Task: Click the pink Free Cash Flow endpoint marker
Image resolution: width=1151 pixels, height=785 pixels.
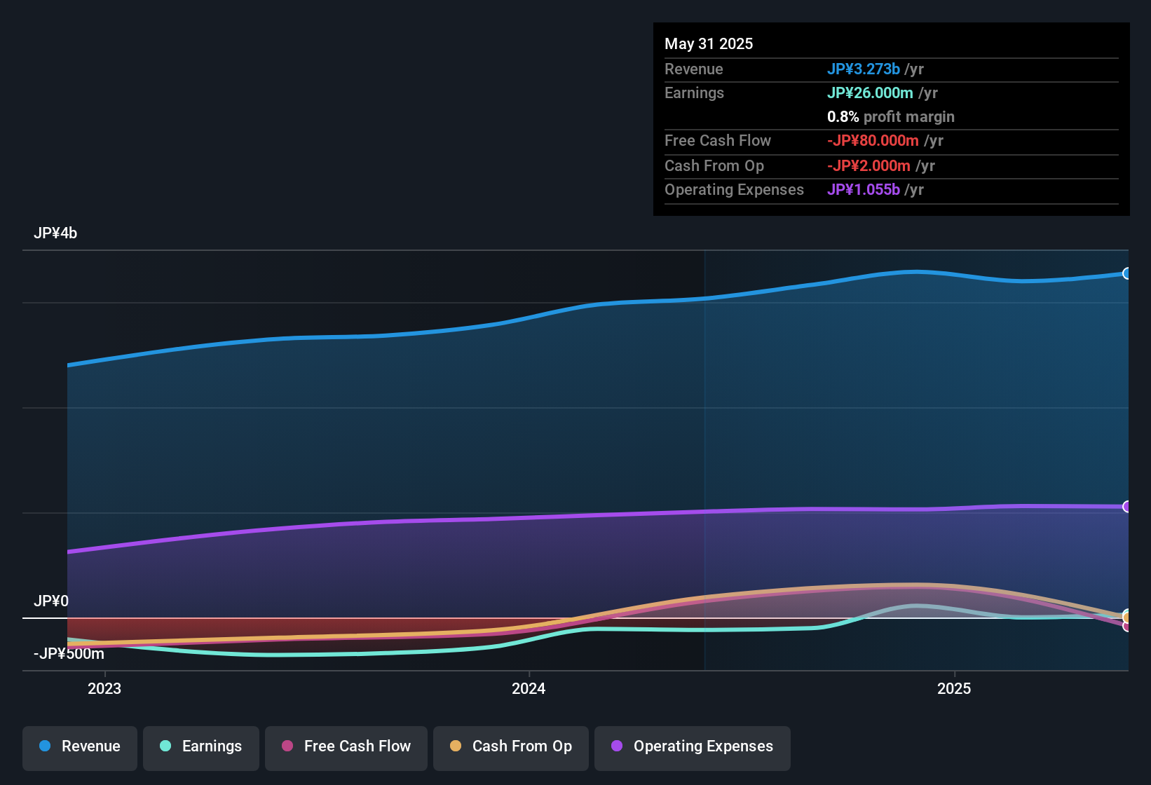Action: [1126, 626]
